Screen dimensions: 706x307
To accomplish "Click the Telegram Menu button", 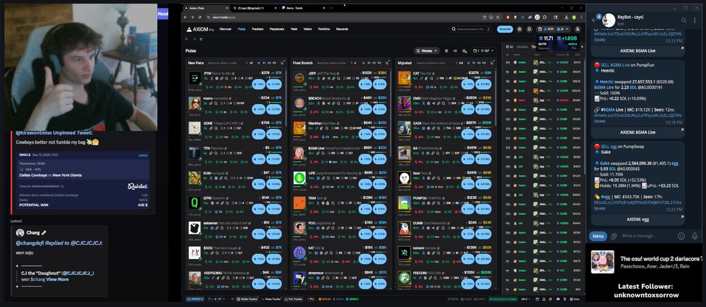I will point(598,236).
